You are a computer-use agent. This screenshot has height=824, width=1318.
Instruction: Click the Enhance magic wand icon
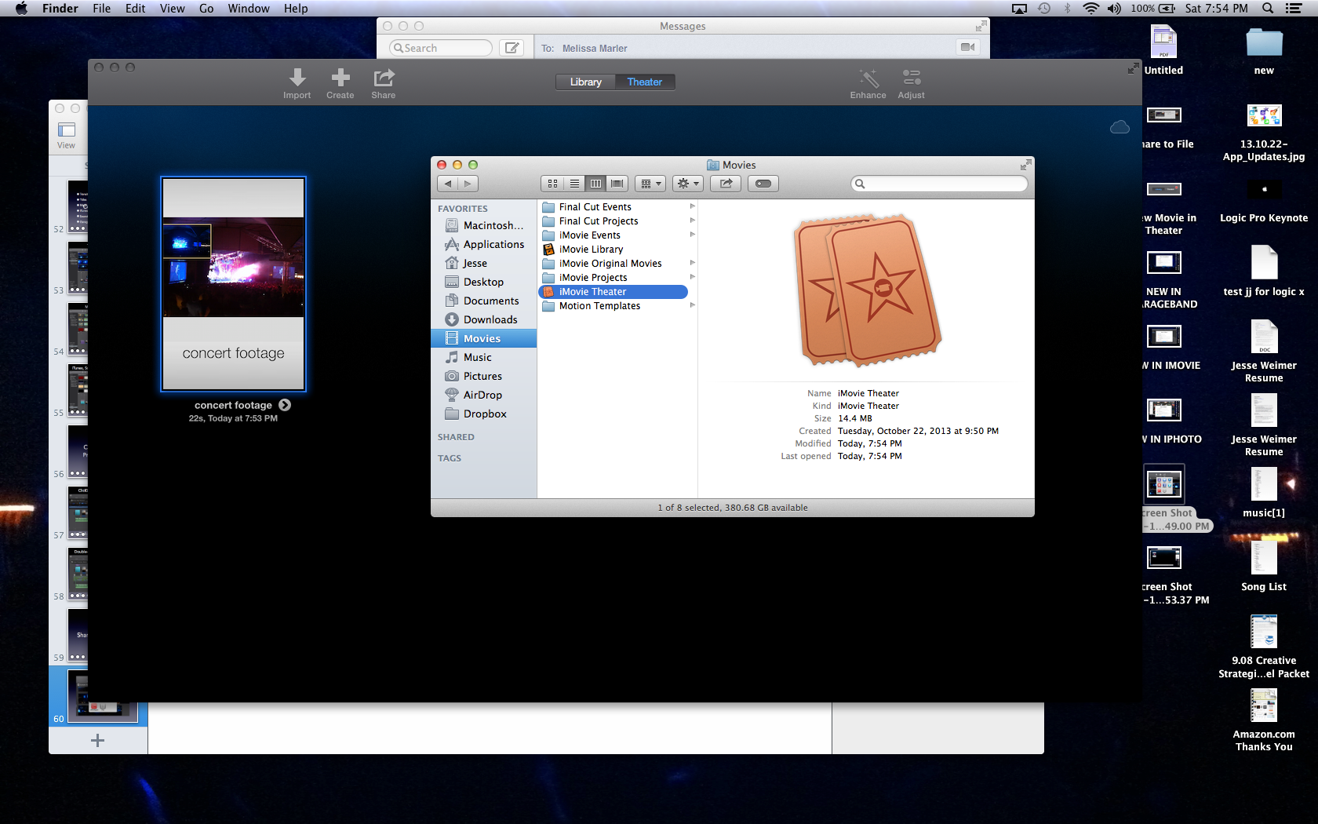[868, 77]
